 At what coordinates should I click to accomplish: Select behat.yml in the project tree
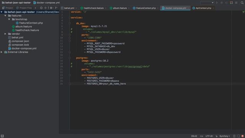pos(17,38)
